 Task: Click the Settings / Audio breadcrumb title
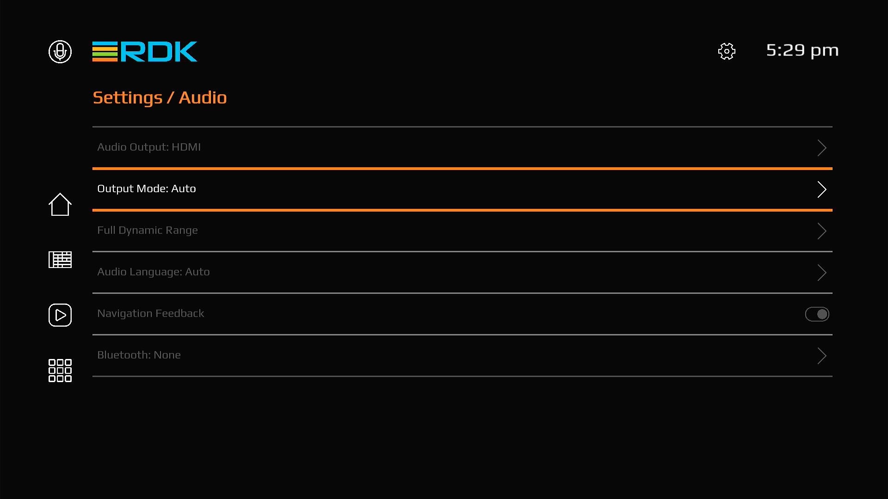(x=160, y=97)
